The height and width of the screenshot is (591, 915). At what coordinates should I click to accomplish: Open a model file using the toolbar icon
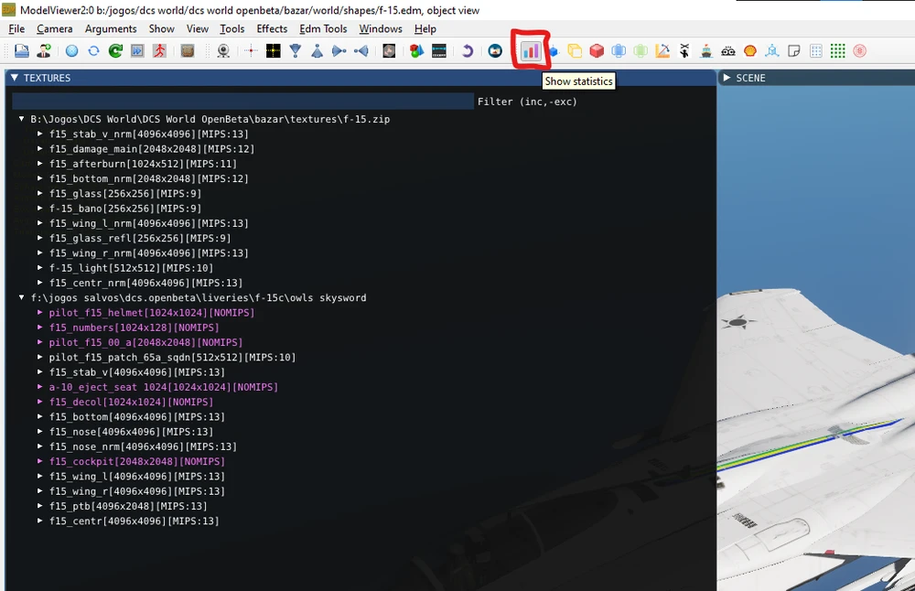pyautogui.click(x=20, y=50)
